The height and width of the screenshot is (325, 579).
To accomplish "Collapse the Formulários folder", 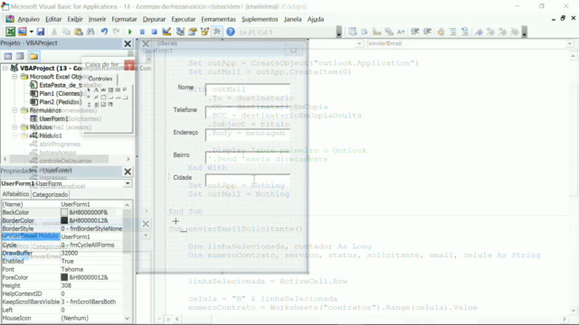I will pos(14,110).
